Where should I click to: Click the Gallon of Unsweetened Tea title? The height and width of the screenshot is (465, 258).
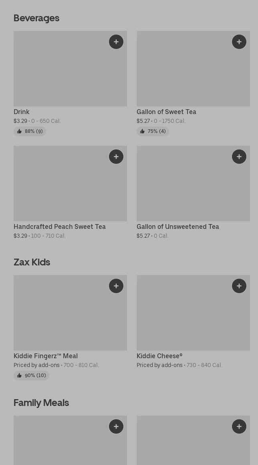(178, 227)
